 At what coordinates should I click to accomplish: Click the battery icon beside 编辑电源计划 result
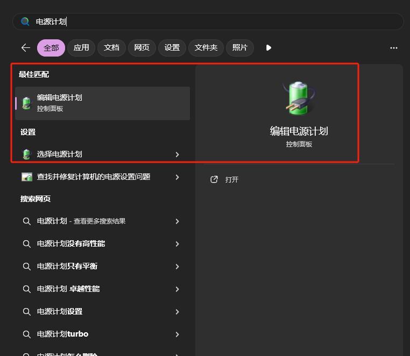pos(26,103)
